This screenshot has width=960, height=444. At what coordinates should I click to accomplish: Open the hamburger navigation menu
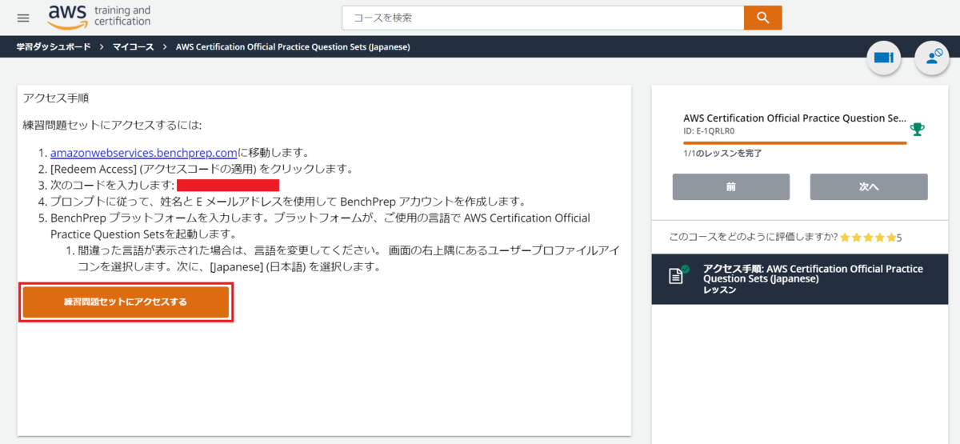(x=22, y=18)
